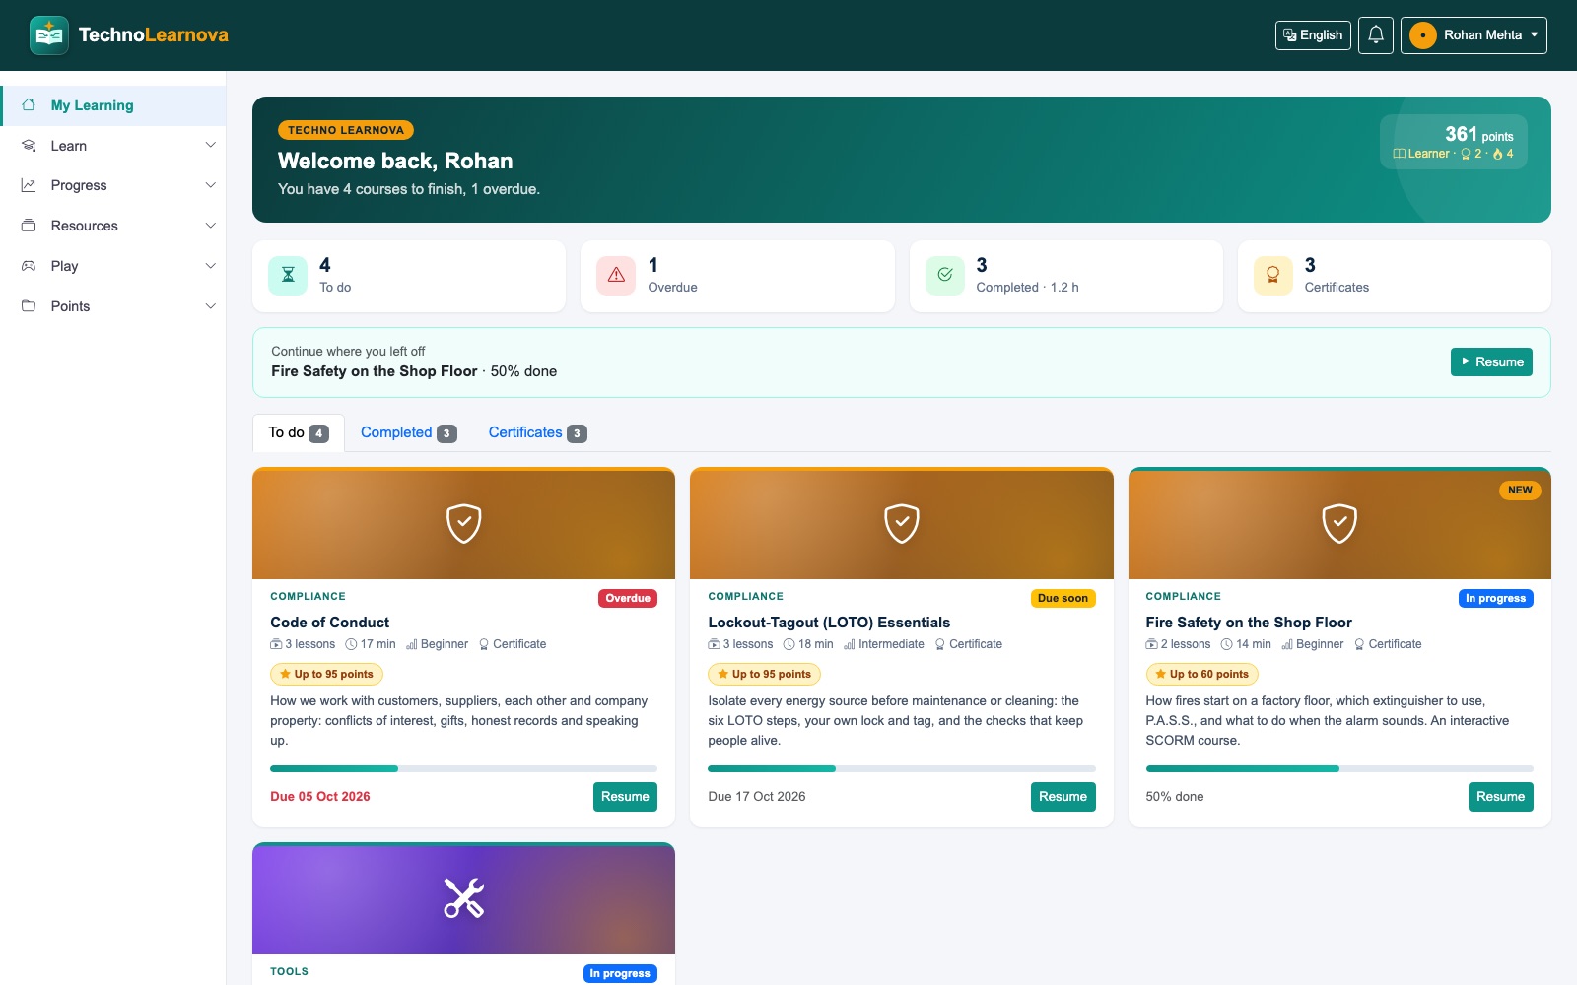Expand the Progress sidebar chevron
The height and width of the screenshot is (985, 1577).
pyautogui.click(x=210, y=185)
